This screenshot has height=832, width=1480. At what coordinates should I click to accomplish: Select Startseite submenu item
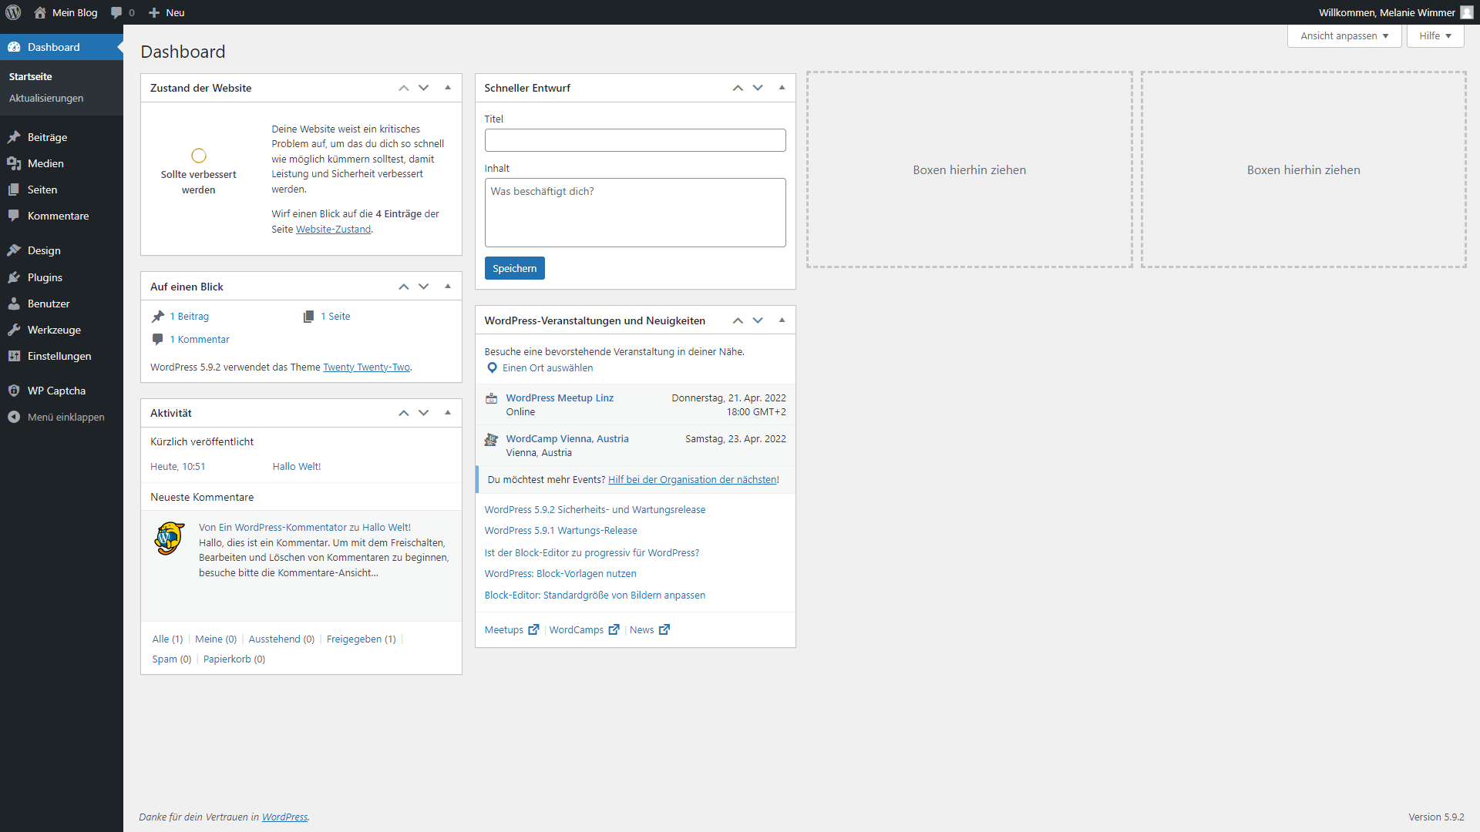(x=31, y=76)
